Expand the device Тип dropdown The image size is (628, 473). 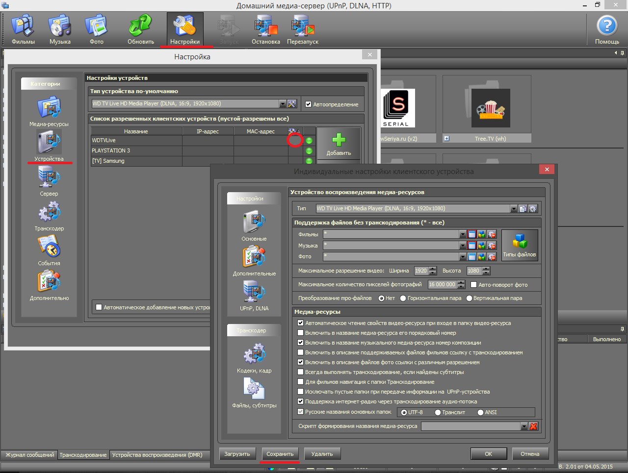[514, 209]
